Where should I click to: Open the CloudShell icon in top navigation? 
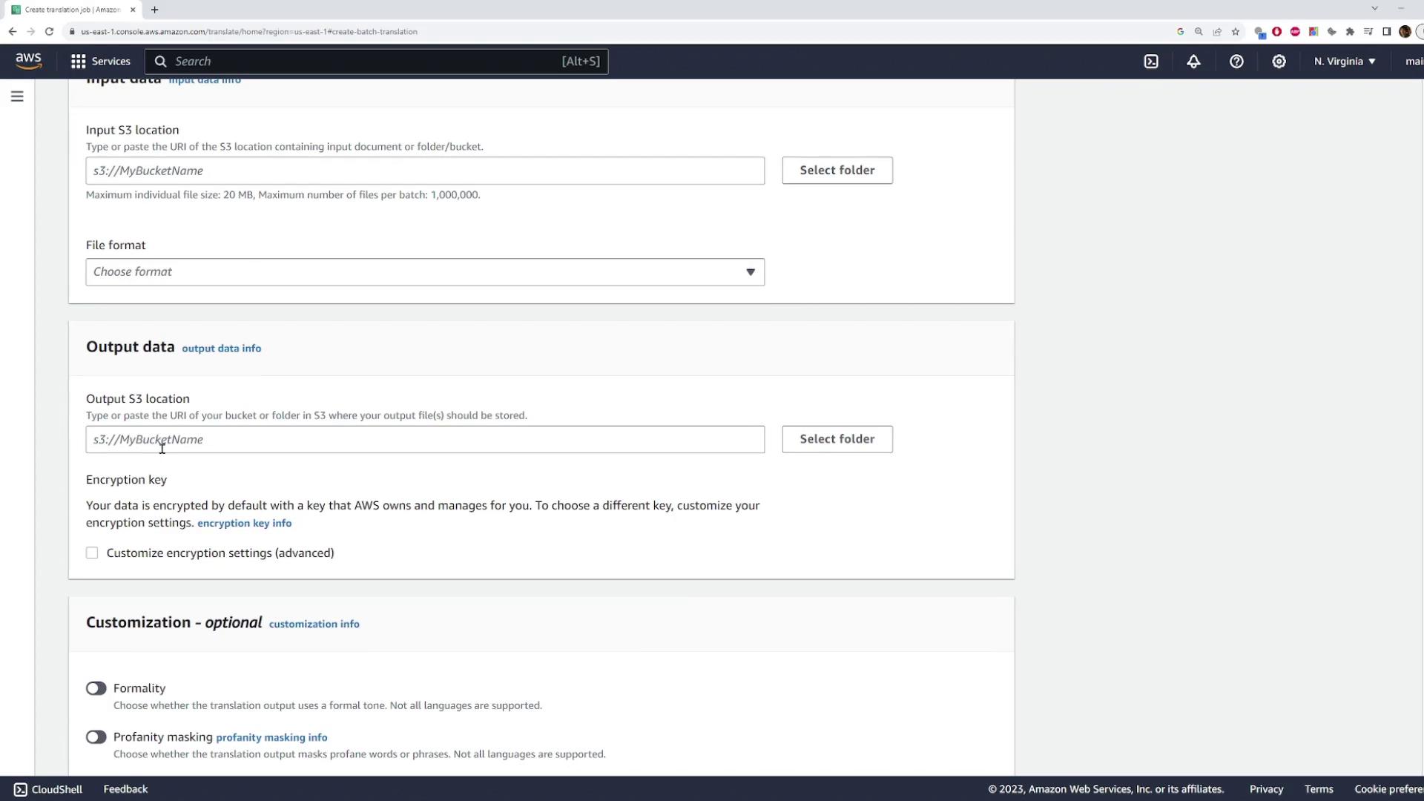point(1150,62)
